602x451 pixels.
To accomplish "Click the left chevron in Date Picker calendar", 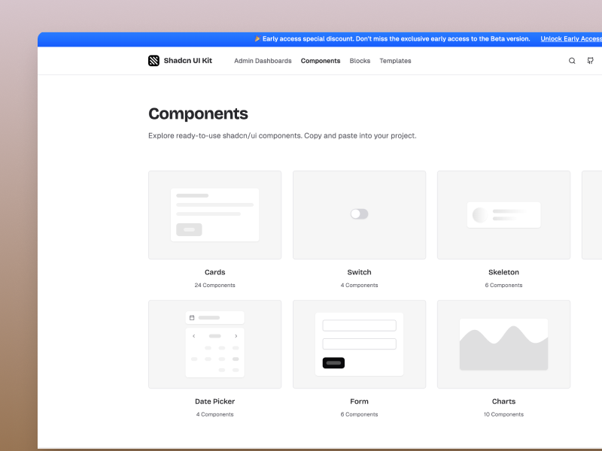I will point(194,336).
